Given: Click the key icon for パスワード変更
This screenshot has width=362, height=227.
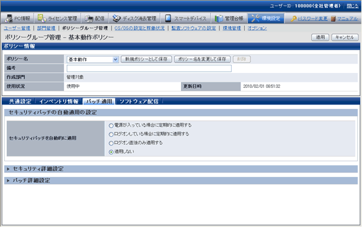Looking at the screenshot, I should tap(293, 19).
